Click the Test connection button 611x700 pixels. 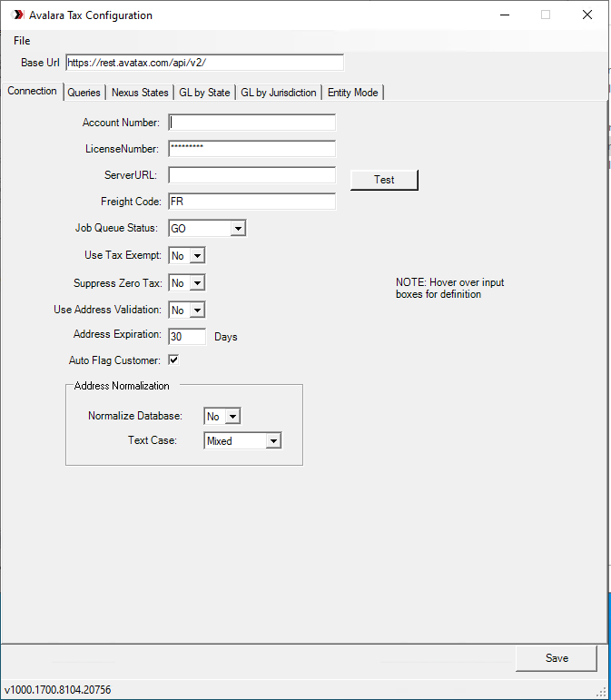pyautogui.click(x=384, y=180)
